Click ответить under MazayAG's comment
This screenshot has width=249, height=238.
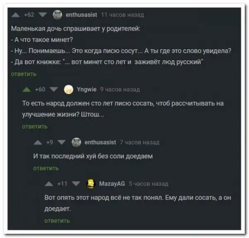[57, 221]
